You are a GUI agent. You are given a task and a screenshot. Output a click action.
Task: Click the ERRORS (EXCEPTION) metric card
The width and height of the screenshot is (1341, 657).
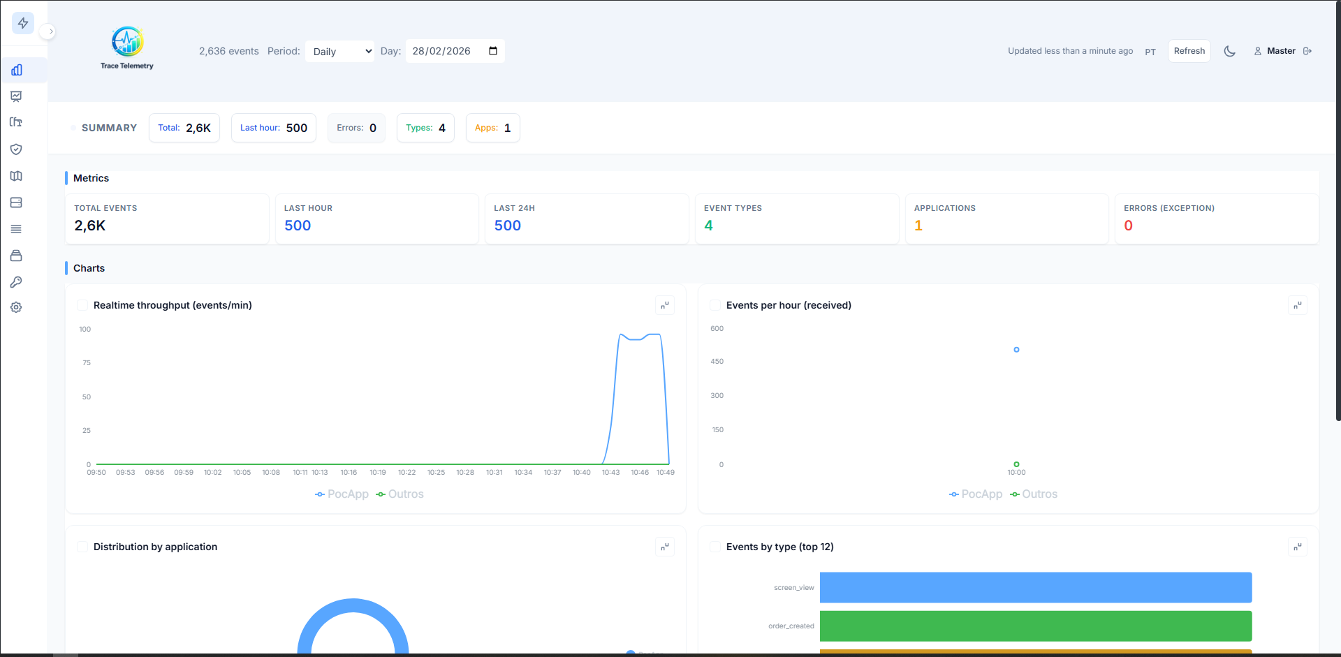pyautogui.click(x=1217, y=219)
